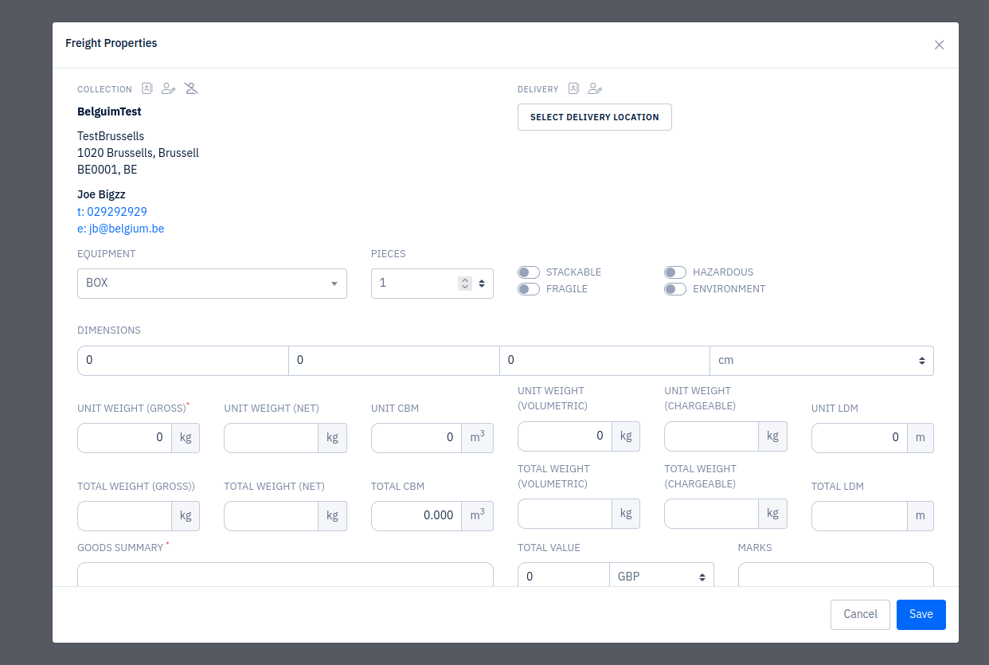989x665 pixels.
Task: Switch on the Environment toggle
Action: pyautogui.click(x=675, y=289)
